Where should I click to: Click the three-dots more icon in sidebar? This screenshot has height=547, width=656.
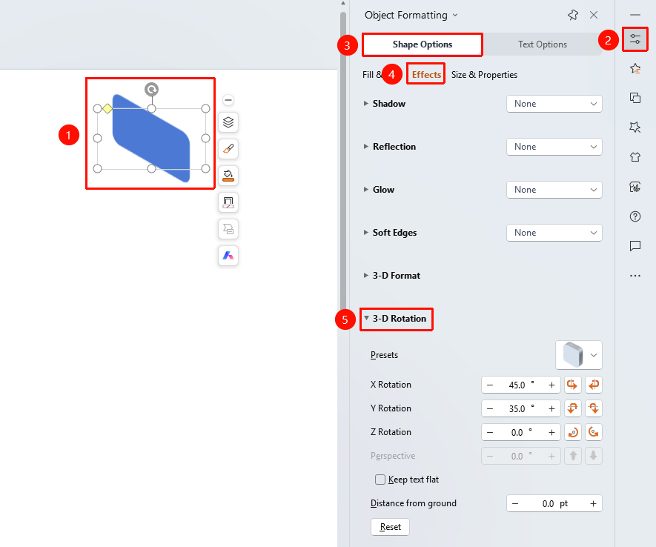click(x=635, y=276)
